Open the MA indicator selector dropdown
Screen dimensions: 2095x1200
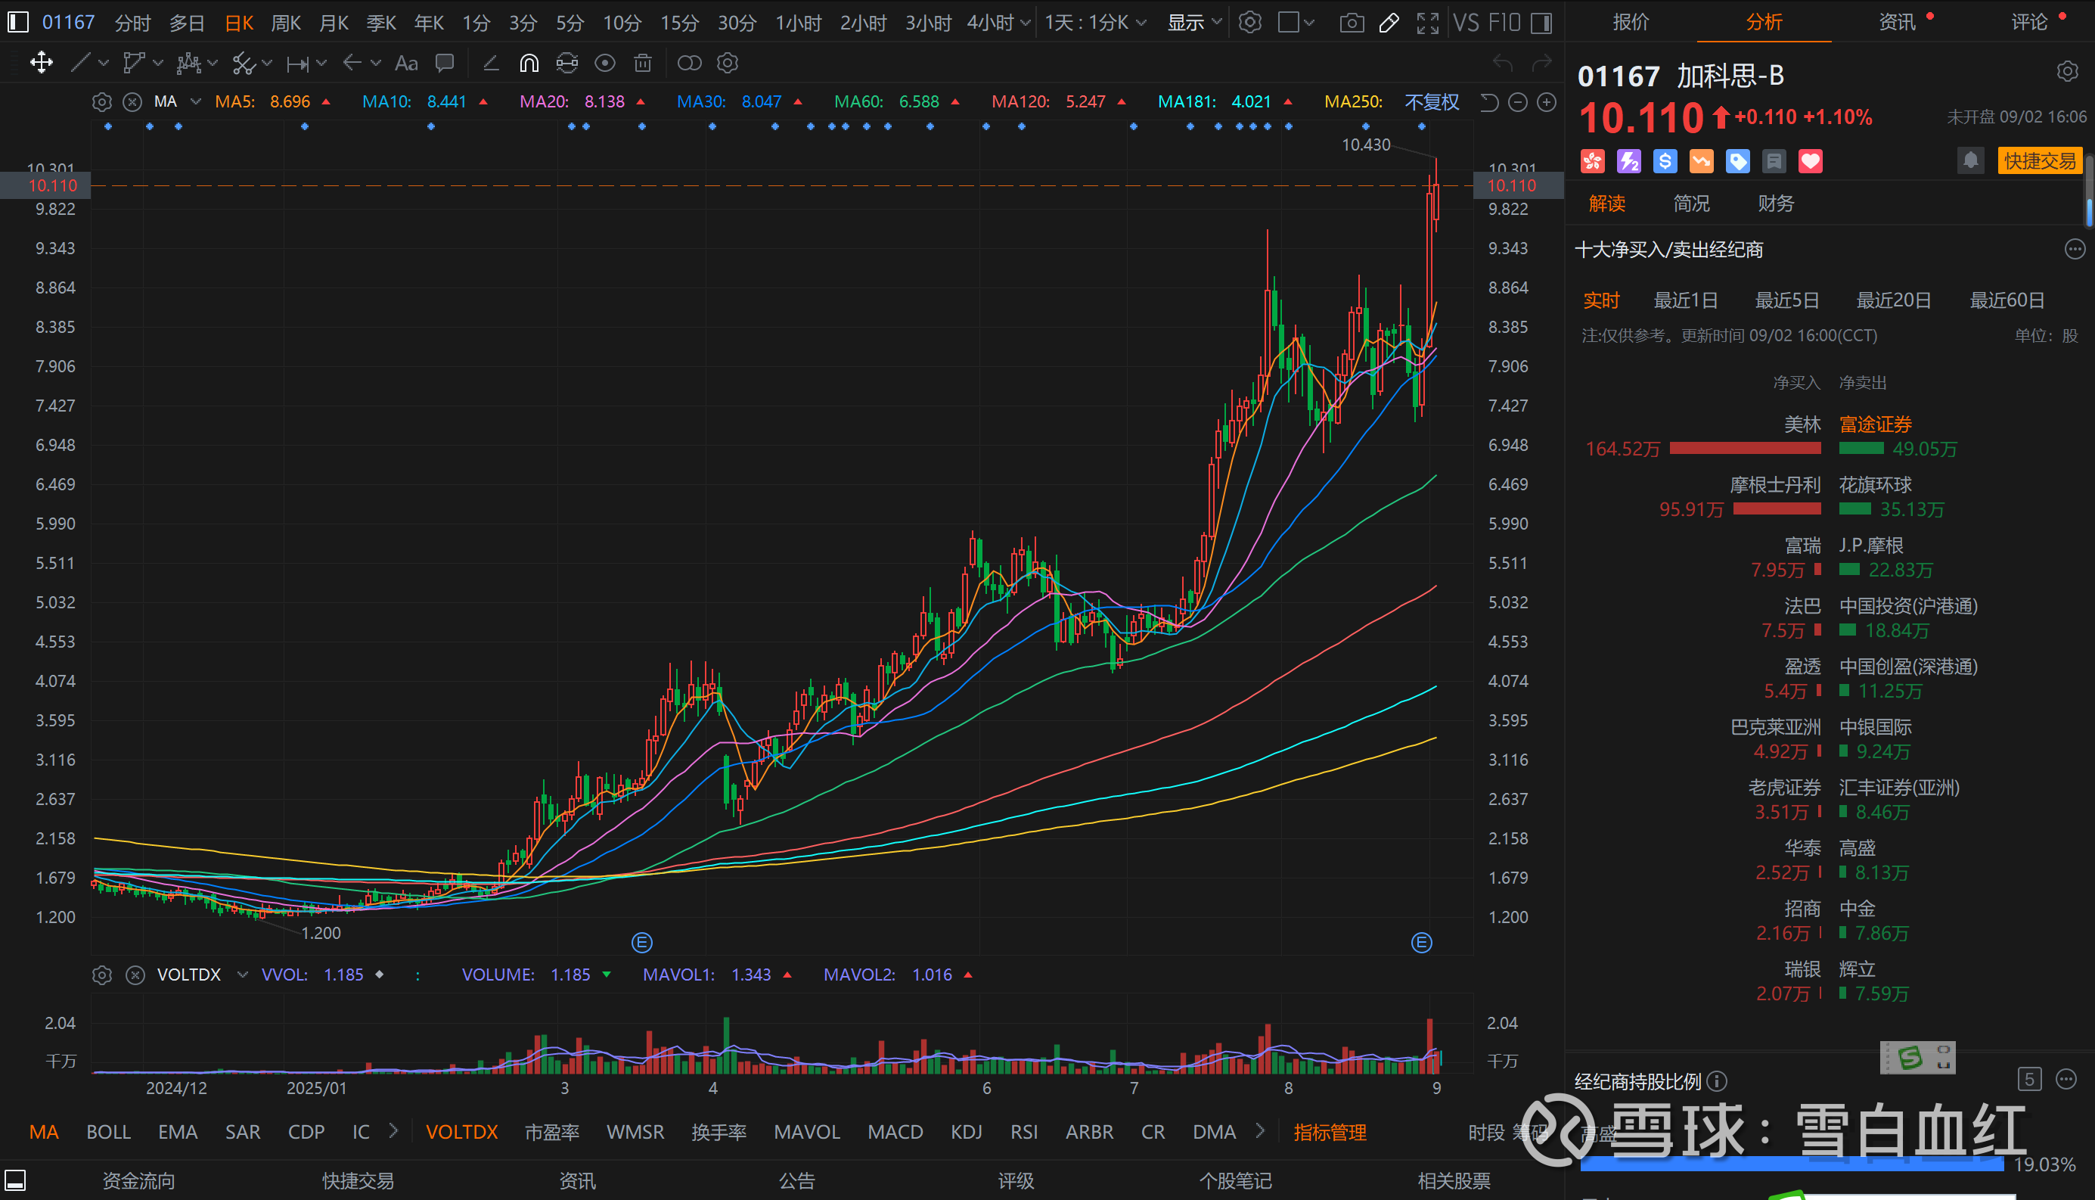point(195,102)
